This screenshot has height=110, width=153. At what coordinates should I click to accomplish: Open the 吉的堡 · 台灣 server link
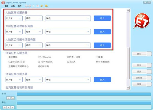tap(73, 57)
